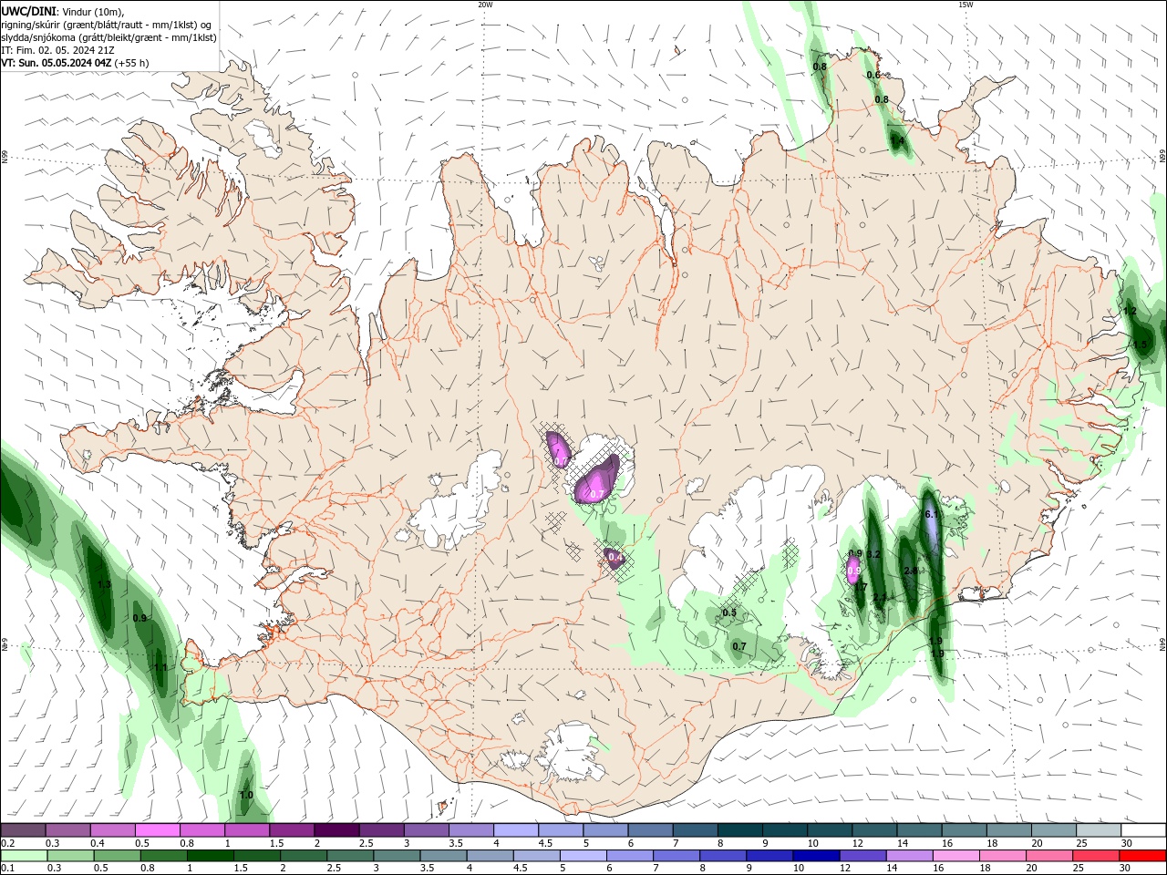The height and width of the screenshot is (875, 1167).
Task: Click the 1.0 precipitation value
Action: 246,795
